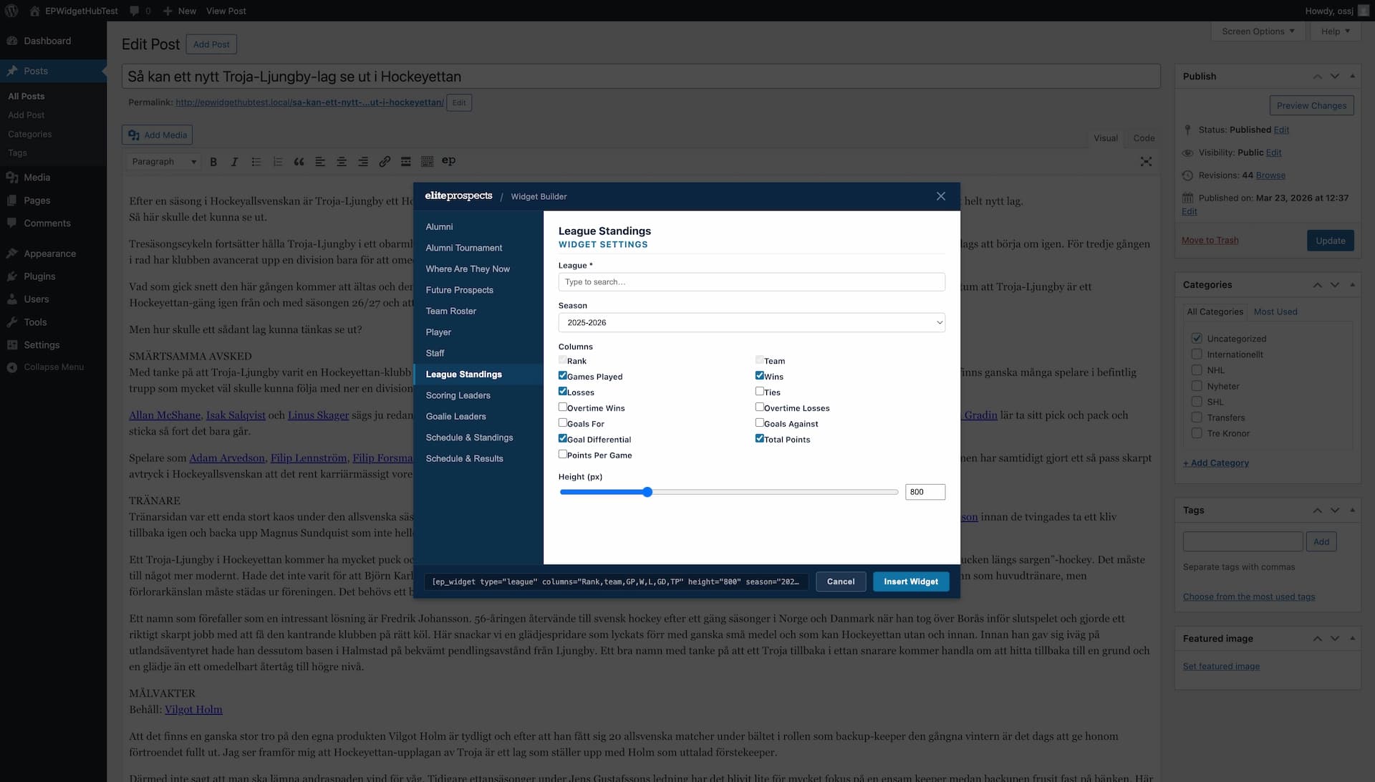This screenshot has height=782, width=1375.
Task: Move the Publish box down
Action: click(1335, 77)
